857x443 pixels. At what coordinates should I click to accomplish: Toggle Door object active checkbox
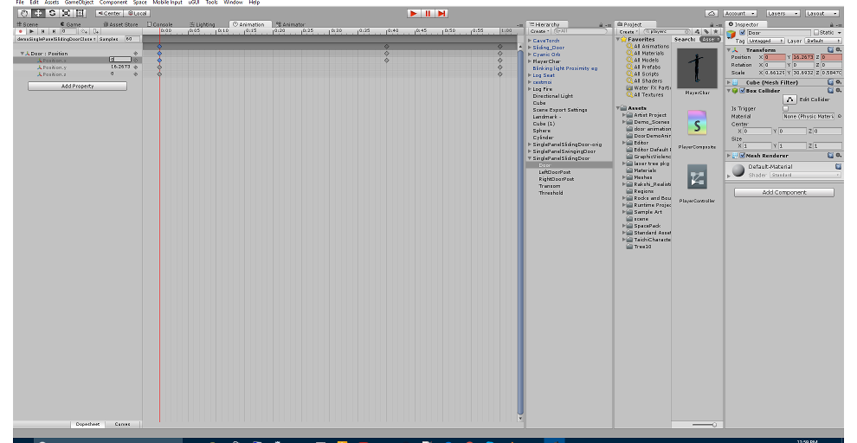pos(742,33)
